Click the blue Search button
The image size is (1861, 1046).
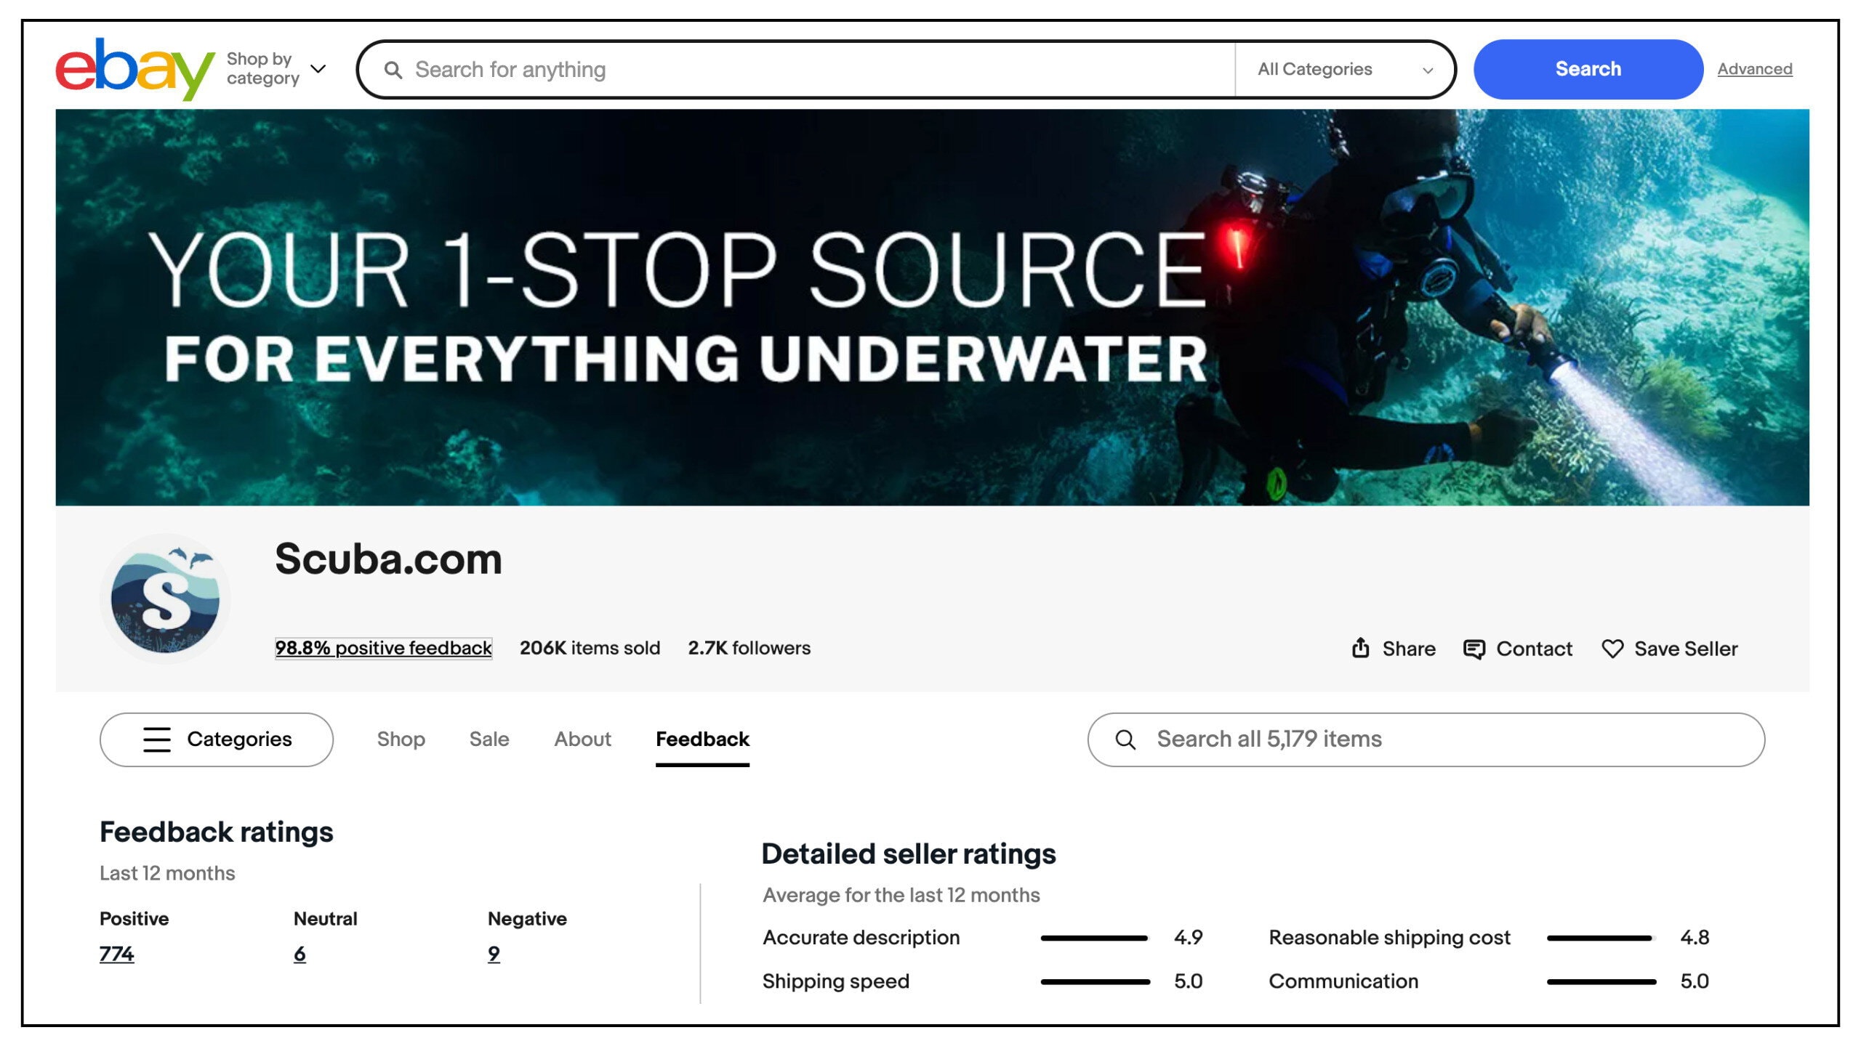(1588, 69)
